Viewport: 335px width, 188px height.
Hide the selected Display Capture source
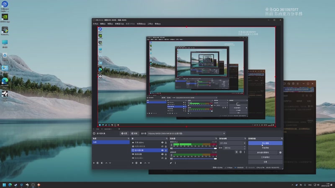coord(162,150)
